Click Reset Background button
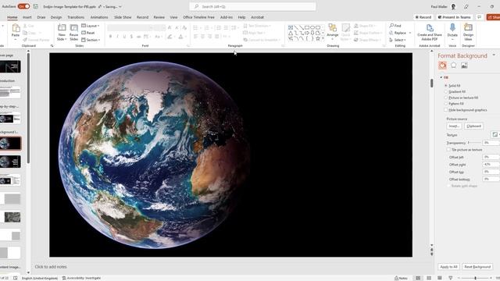This screenshot has width=500, height=281. [477, 267]
